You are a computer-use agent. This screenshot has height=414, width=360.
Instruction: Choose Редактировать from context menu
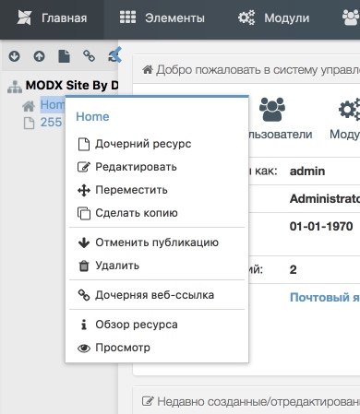coord(157,167)
